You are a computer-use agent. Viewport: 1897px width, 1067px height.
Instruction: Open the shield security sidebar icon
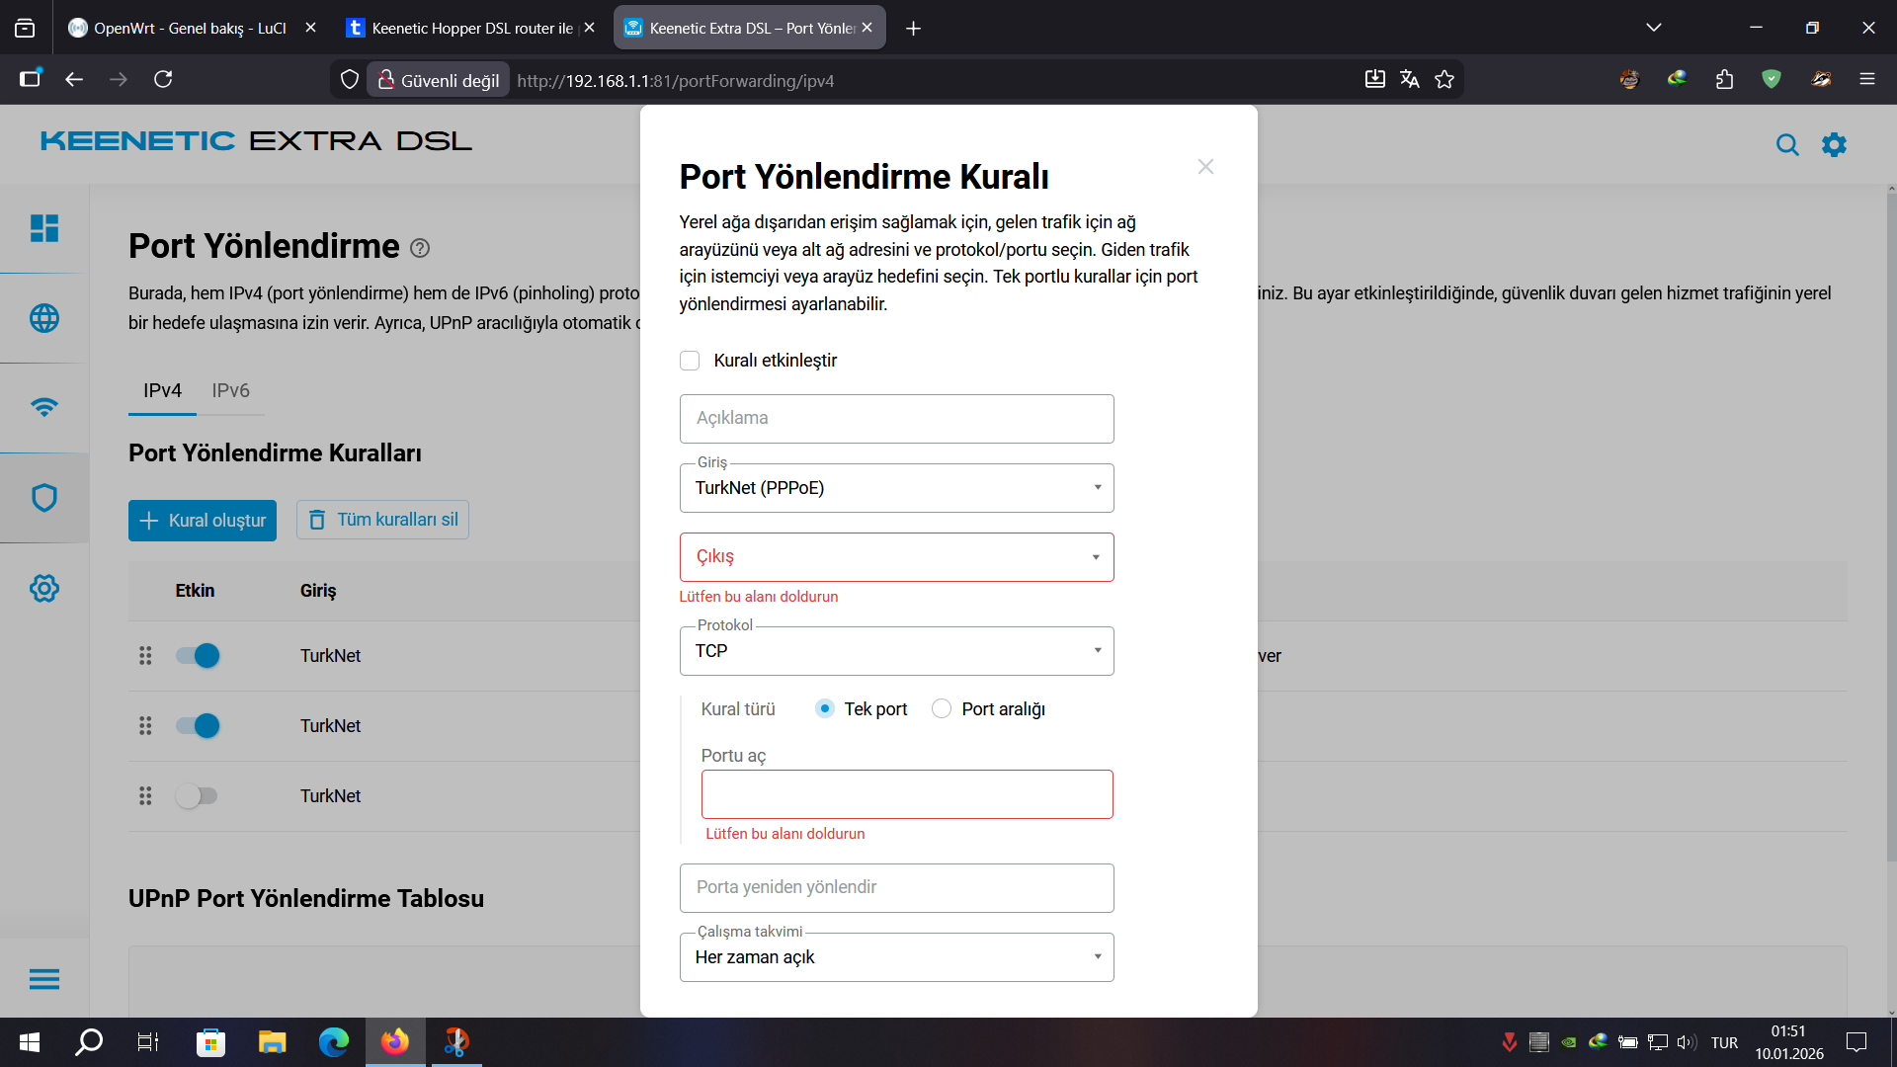pos(44,497)
